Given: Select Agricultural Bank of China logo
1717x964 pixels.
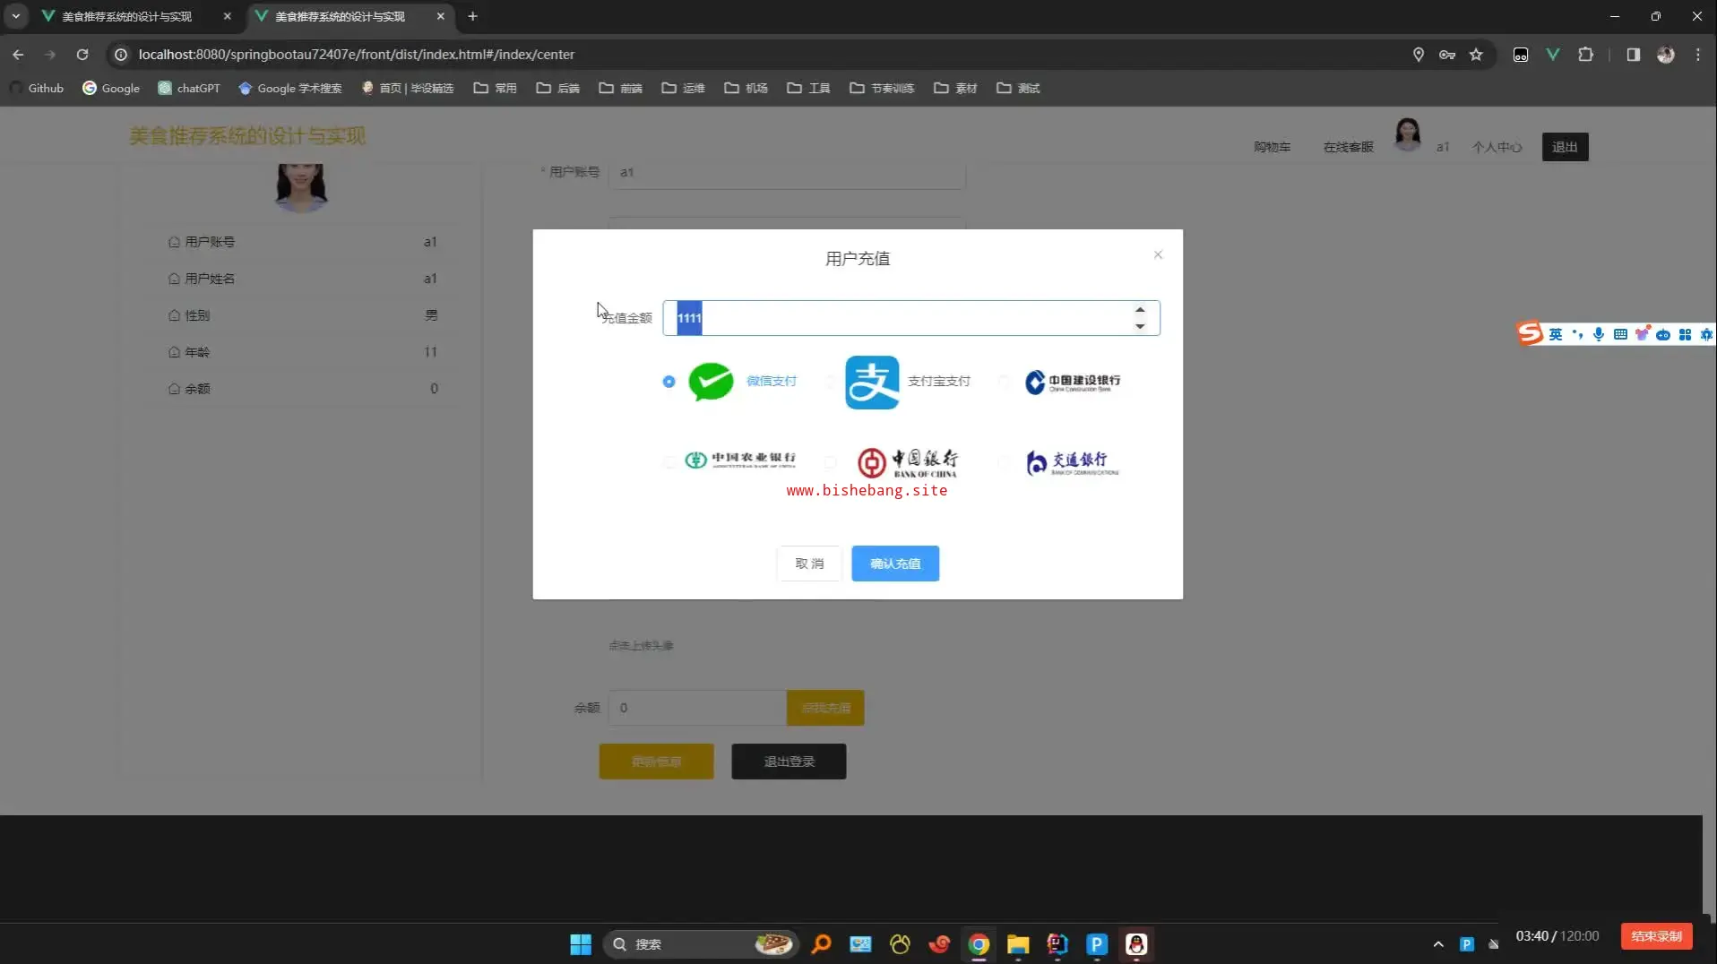Looking at the screenshot, I should tap(739, 460).
